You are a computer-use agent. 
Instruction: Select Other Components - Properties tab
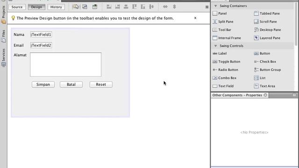click(x=237, y=95)
